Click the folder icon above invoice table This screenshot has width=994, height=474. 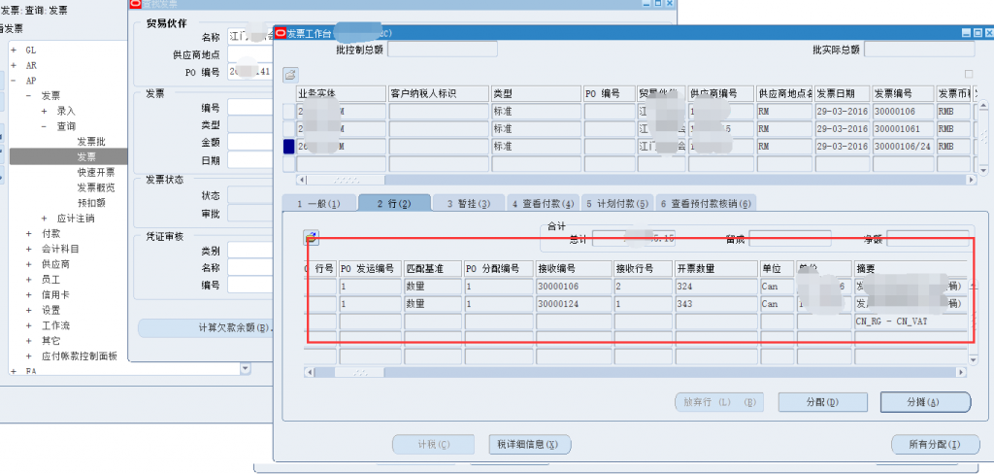[290, 74]
